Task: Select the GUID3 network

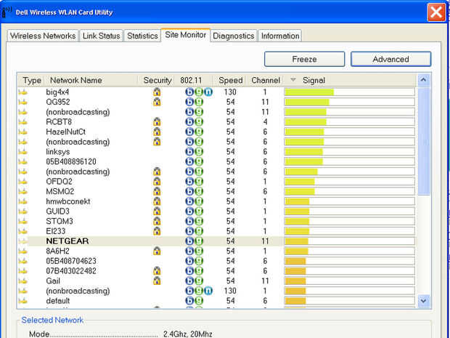Action: pos(57,212)
